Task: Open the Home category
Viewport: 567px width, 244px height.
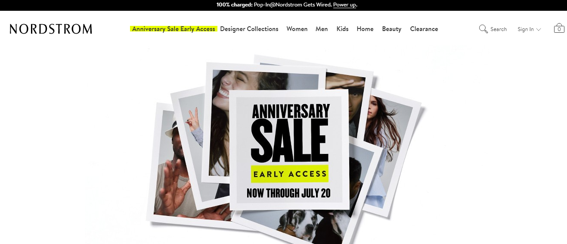Action: 365,29
